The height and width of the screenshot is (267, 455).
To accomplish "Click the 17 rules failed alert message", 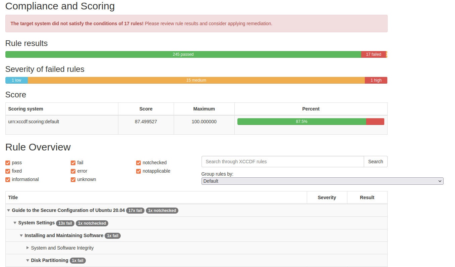I will (196, 24).
